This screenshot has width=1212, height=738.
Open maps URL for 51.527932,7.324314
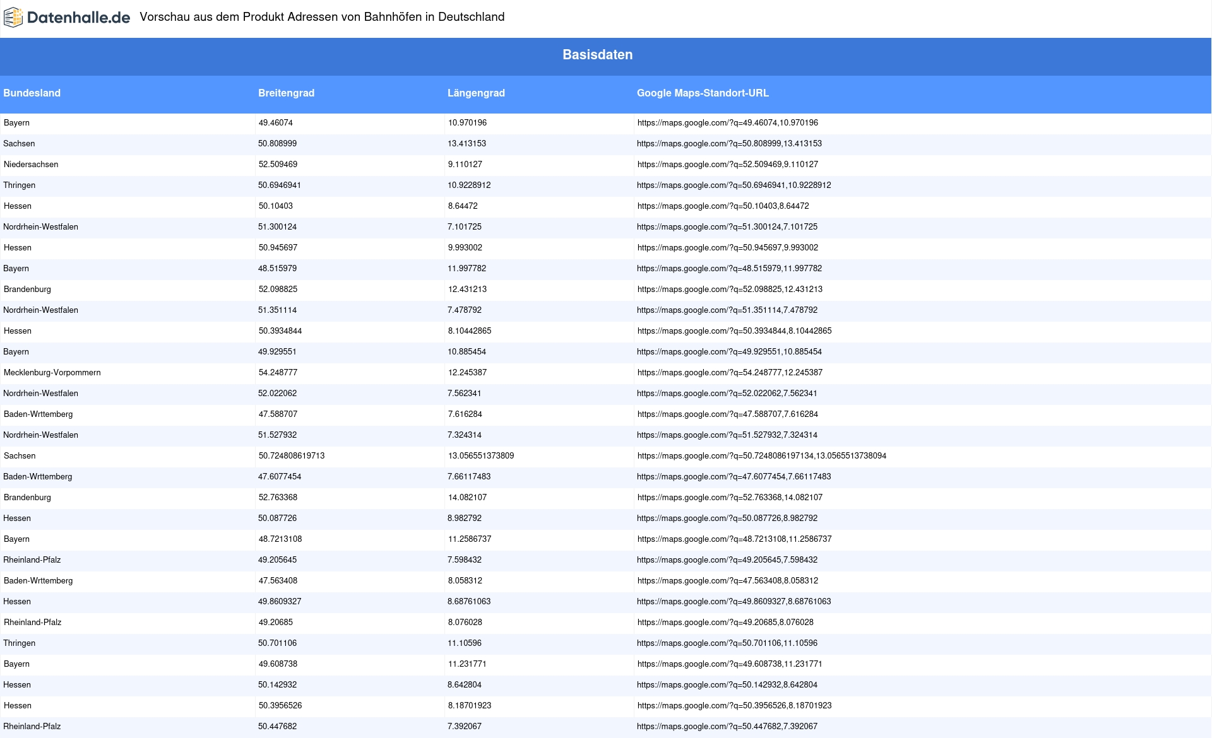point(727,435)
